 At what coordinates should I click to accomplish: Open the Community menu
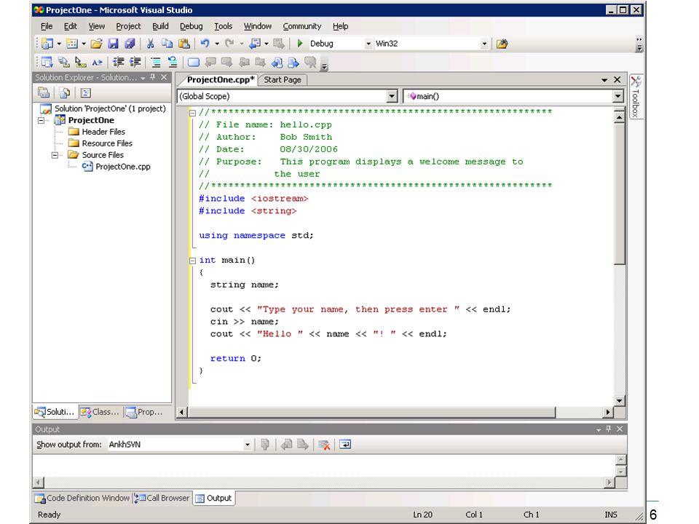click(x=301, y=26)
